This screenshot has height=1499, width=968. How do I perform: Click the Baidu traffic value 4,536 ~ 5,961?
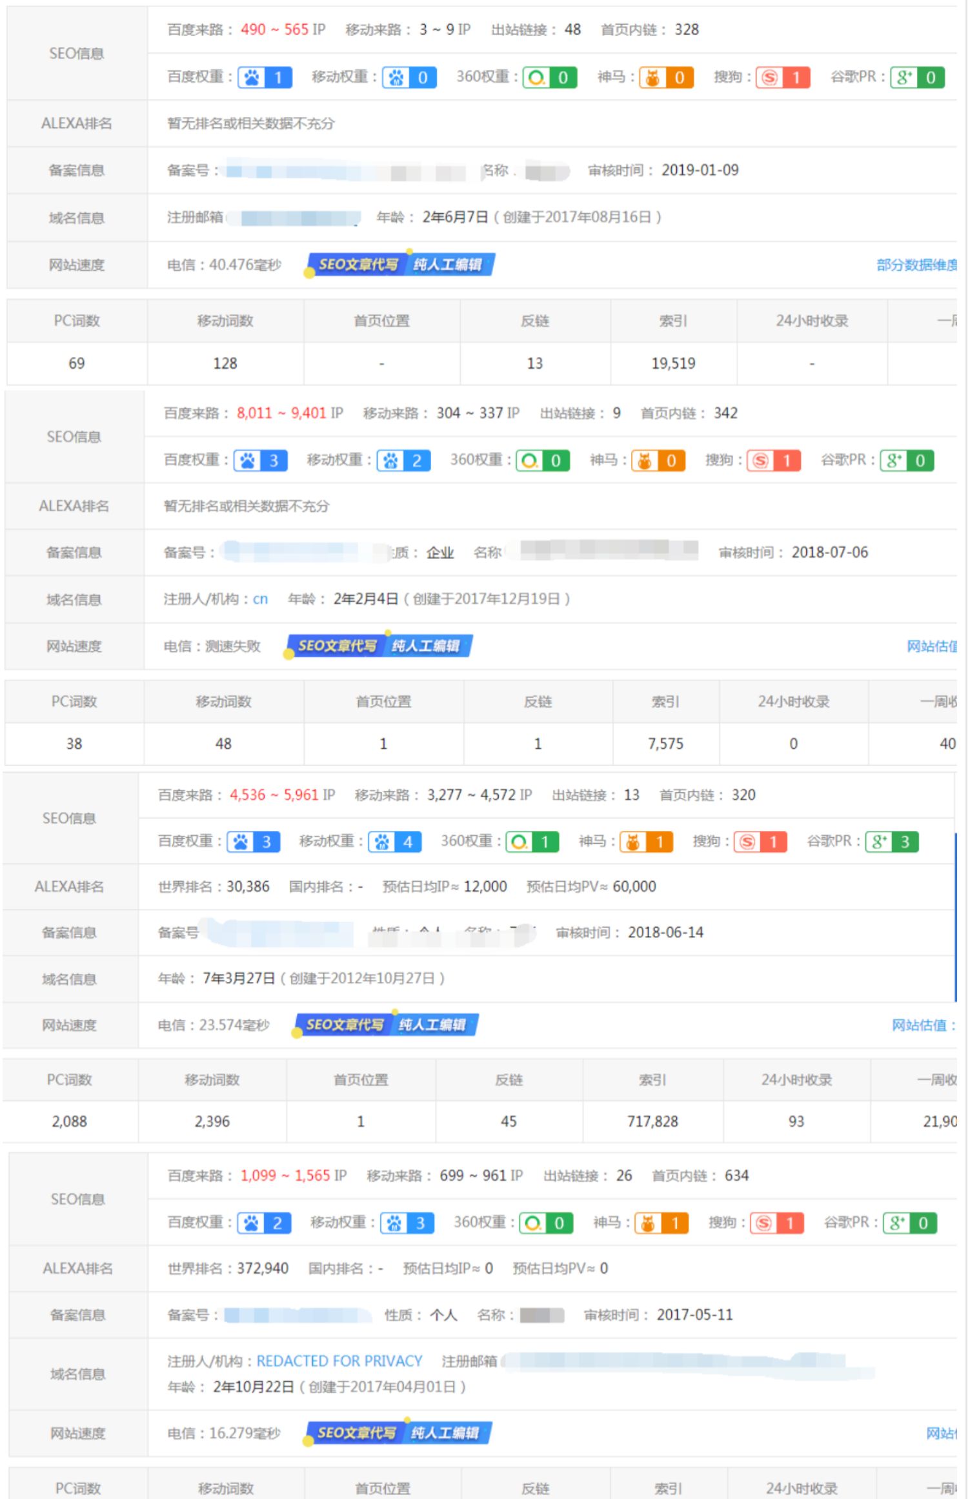pyautogui.click(x=274, y=795)
